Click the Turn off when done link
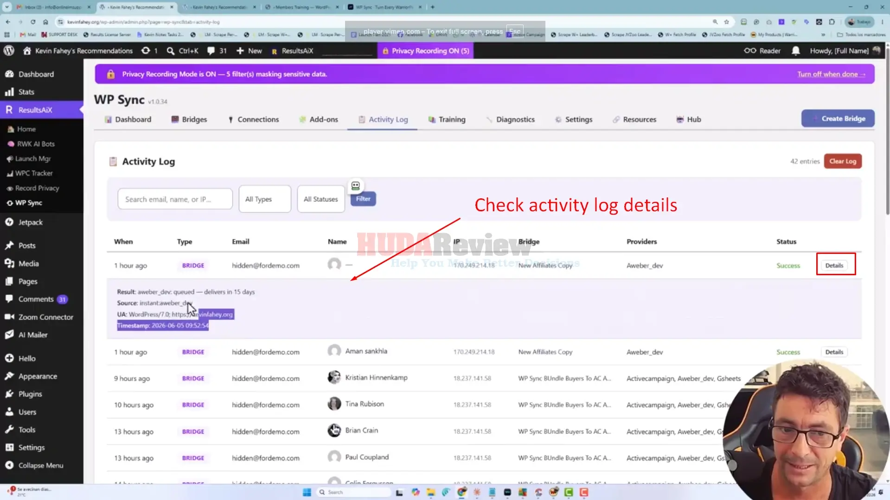Image resolution: width=890 pixels, height=500 pixels. tap(831, 74)
